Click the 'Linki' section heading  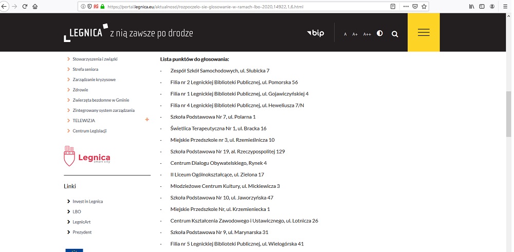tap(70, 186)
